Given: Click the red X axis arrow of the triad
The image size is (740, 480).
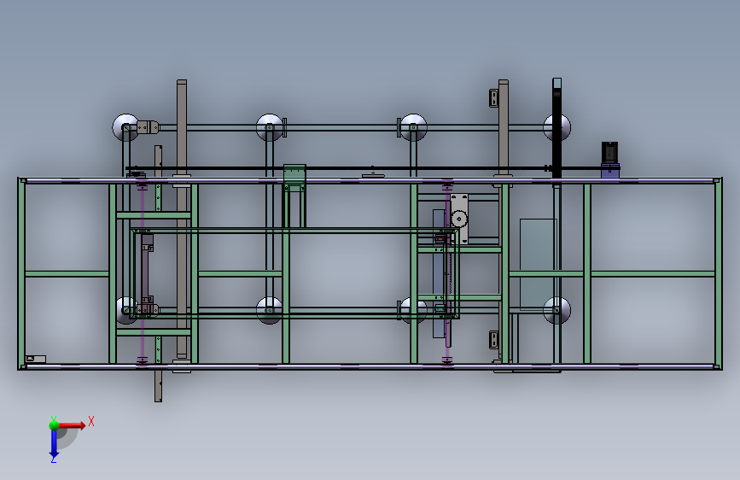Looking at the screenshot, I should pyautogui.click(x=72, y=425).
